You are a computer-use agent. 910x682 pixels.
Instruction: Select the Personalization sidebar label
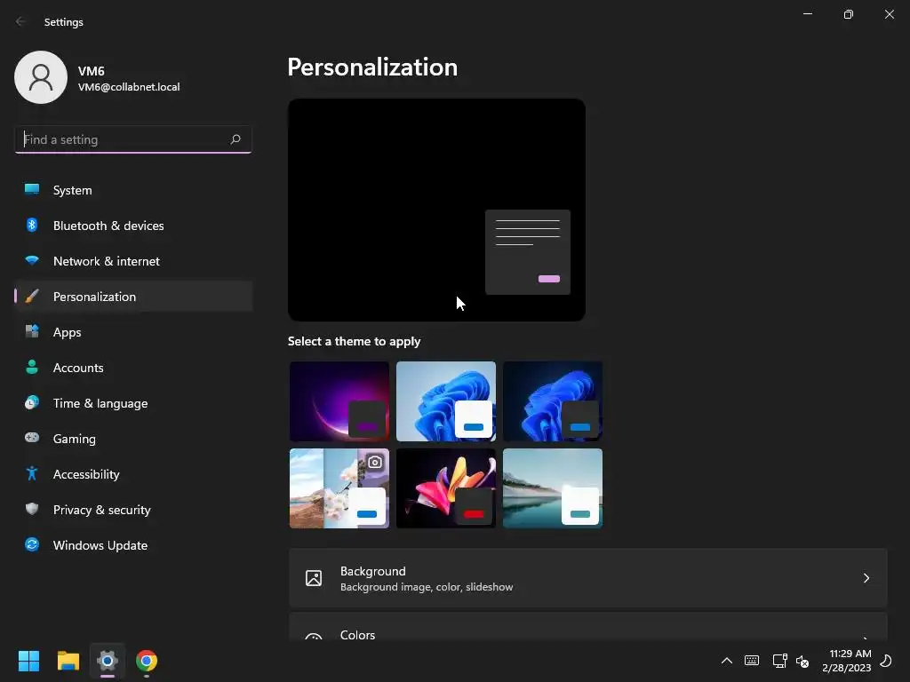pyautogui.click(x=94, y=297)
